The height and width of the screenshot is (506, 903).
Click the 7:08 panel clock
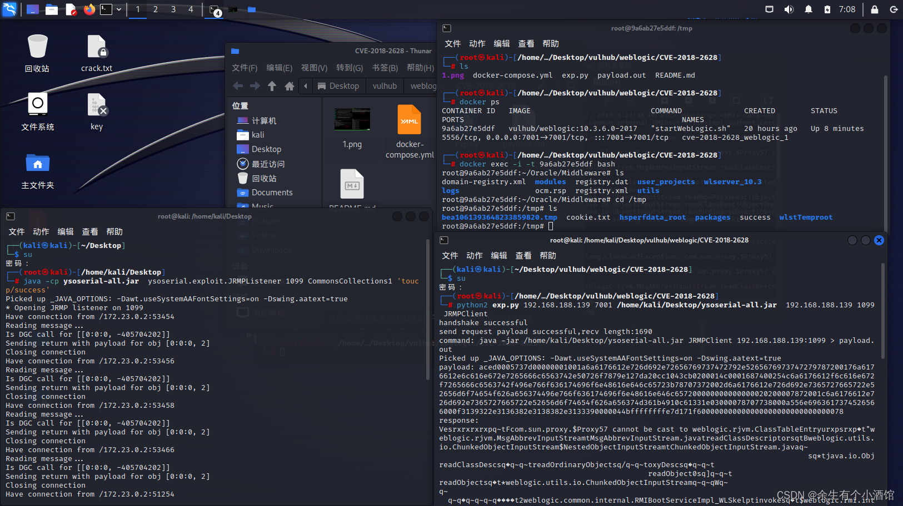847,9
